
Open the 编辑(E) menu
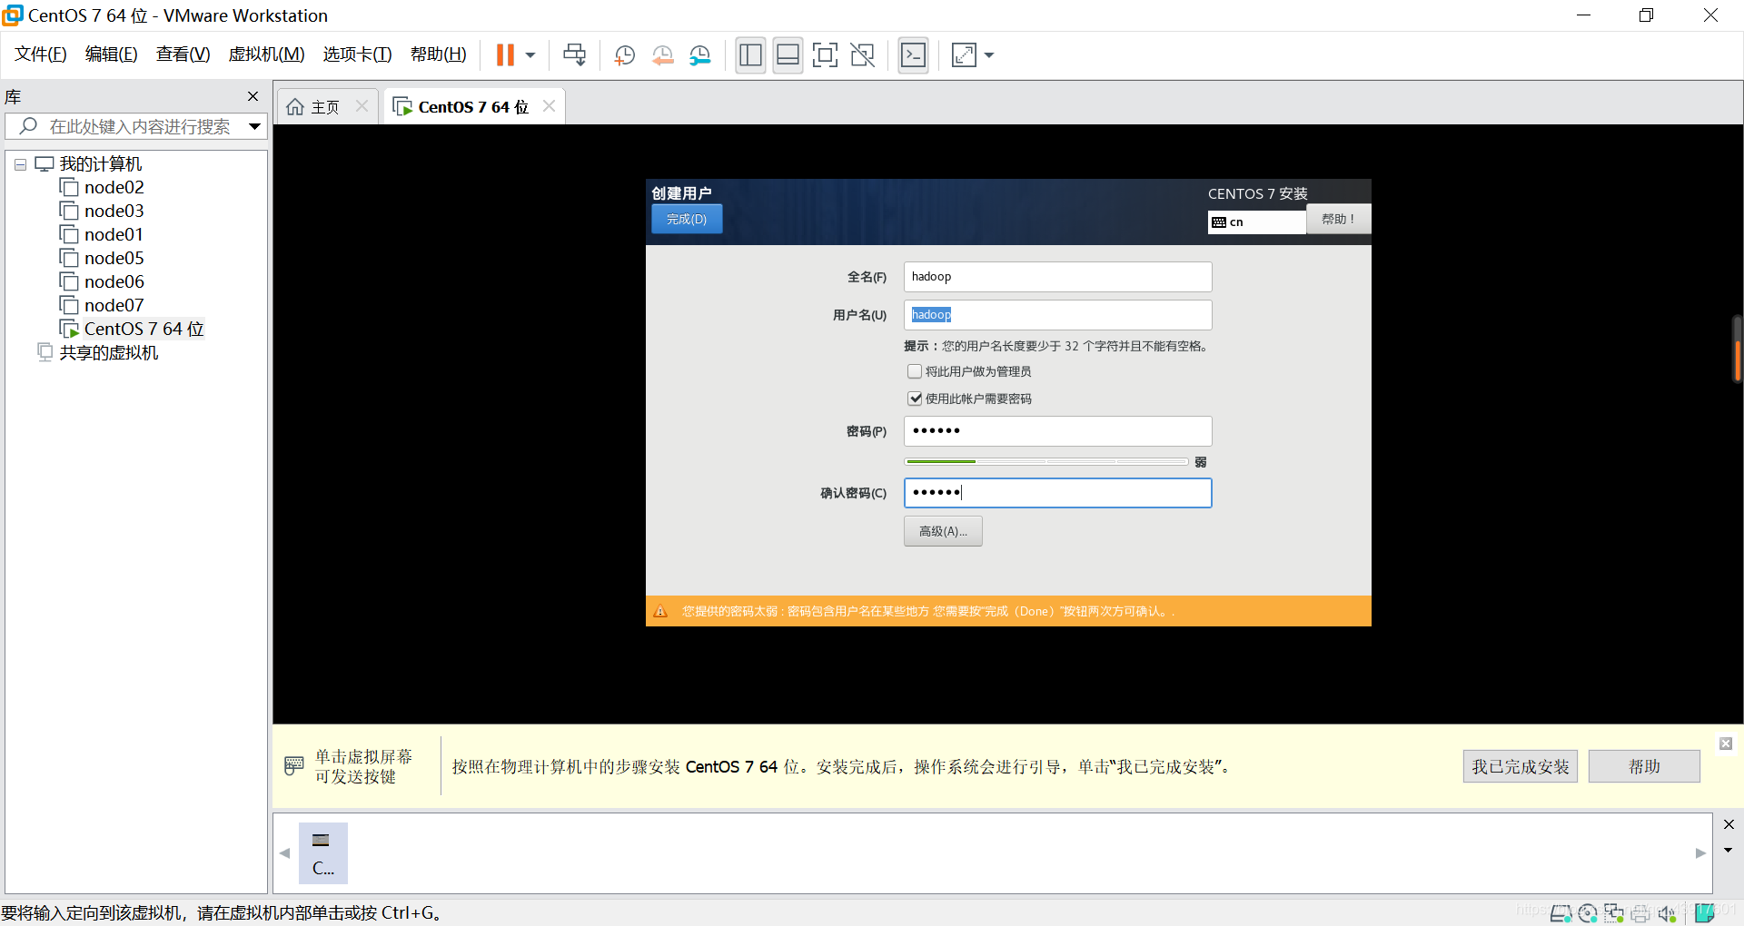pyautogui.click(x=111, y=54)
